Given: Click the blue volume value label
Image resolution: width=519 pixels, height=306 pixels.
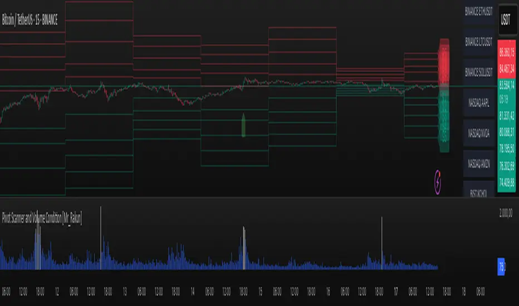Looking at the screenshot, I should click(501, 266).
